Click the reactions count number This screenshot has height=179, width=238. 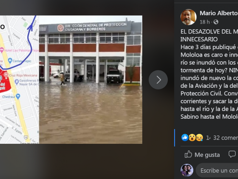(x=208, y=138)
